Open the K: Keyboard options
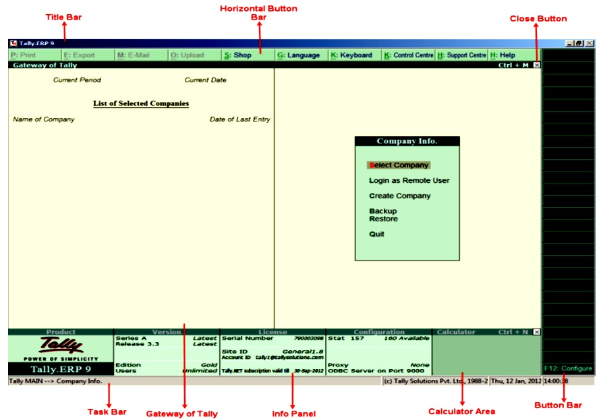This screenshot has height=419, width=601. 355,55
